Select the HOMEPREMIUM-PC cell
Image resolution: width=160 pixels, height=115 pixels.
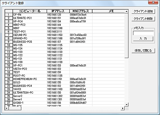pyautogui.click(x=30, y=79)
